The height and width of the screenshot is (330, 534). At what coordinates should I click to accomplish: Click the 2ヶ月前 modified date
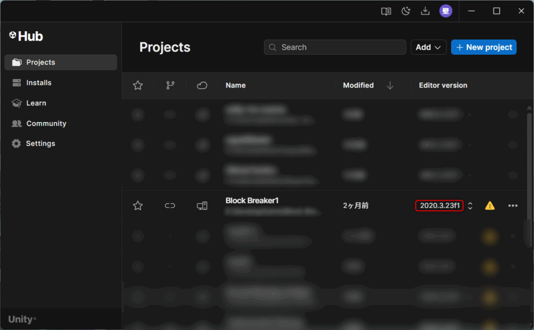pos(356,206)
